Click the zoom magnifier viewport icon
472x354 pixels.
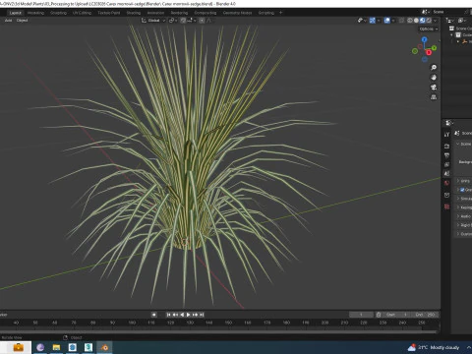point(434,68)
